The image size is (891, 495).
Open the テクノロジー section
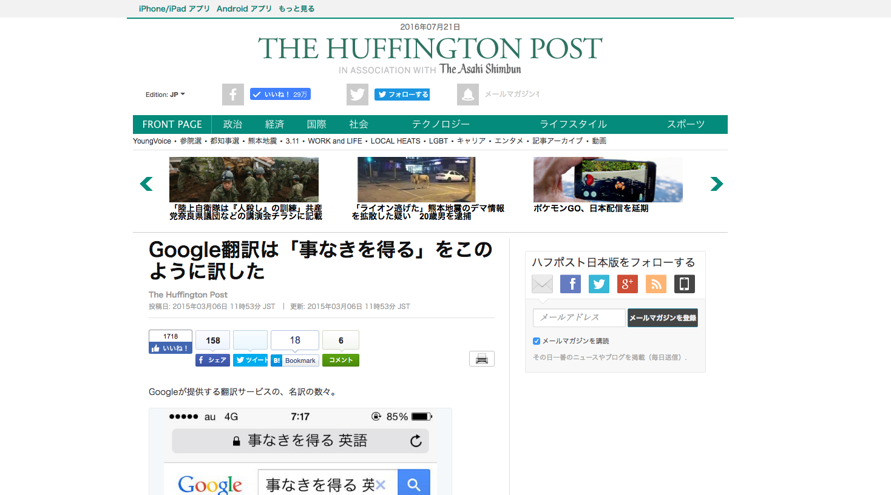pyautogui.click(x=441, y=124)
